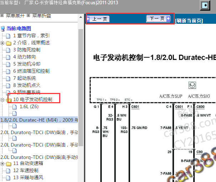Click page icon next to 1.6L (Z6)

[15, 107]
